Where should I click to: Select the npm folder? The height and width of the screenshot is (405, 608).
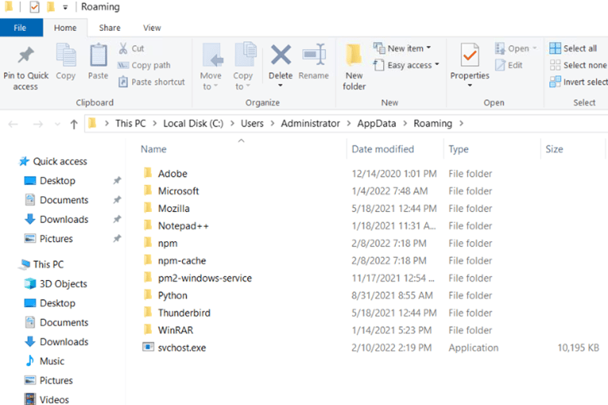[x=168, y=244]
